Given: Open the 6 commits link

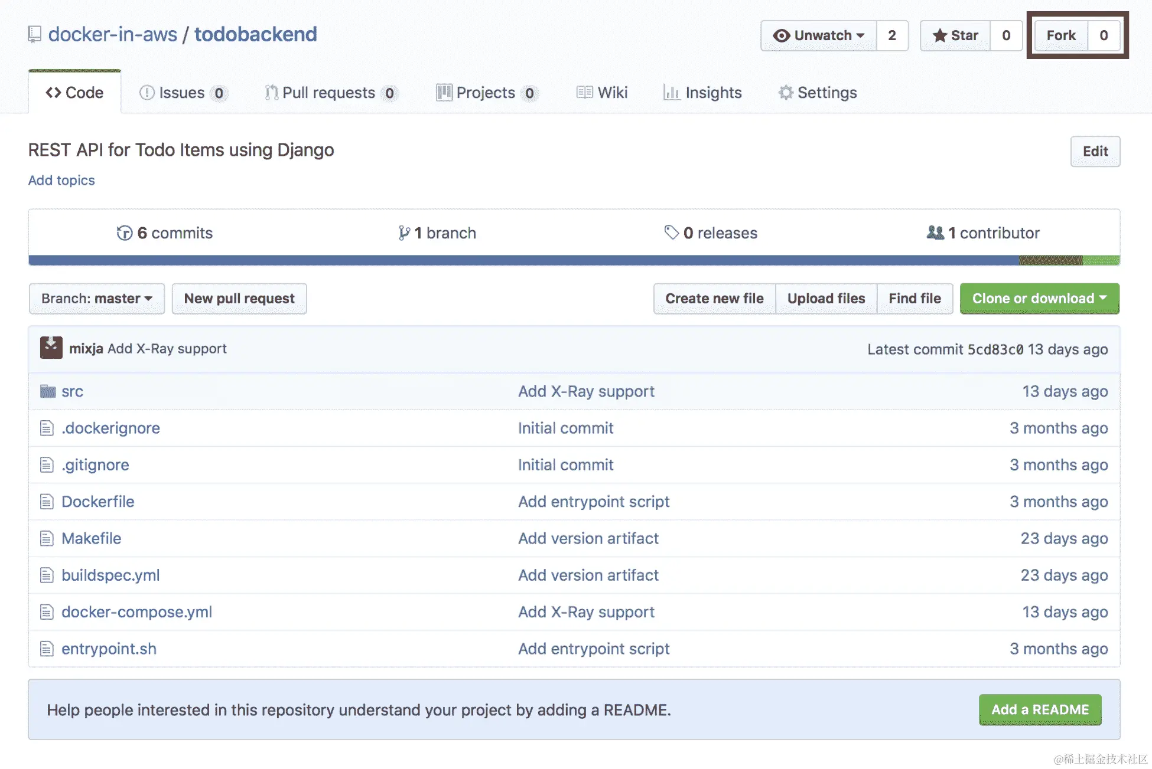Looking at the screenshot, I should (165, 233).
